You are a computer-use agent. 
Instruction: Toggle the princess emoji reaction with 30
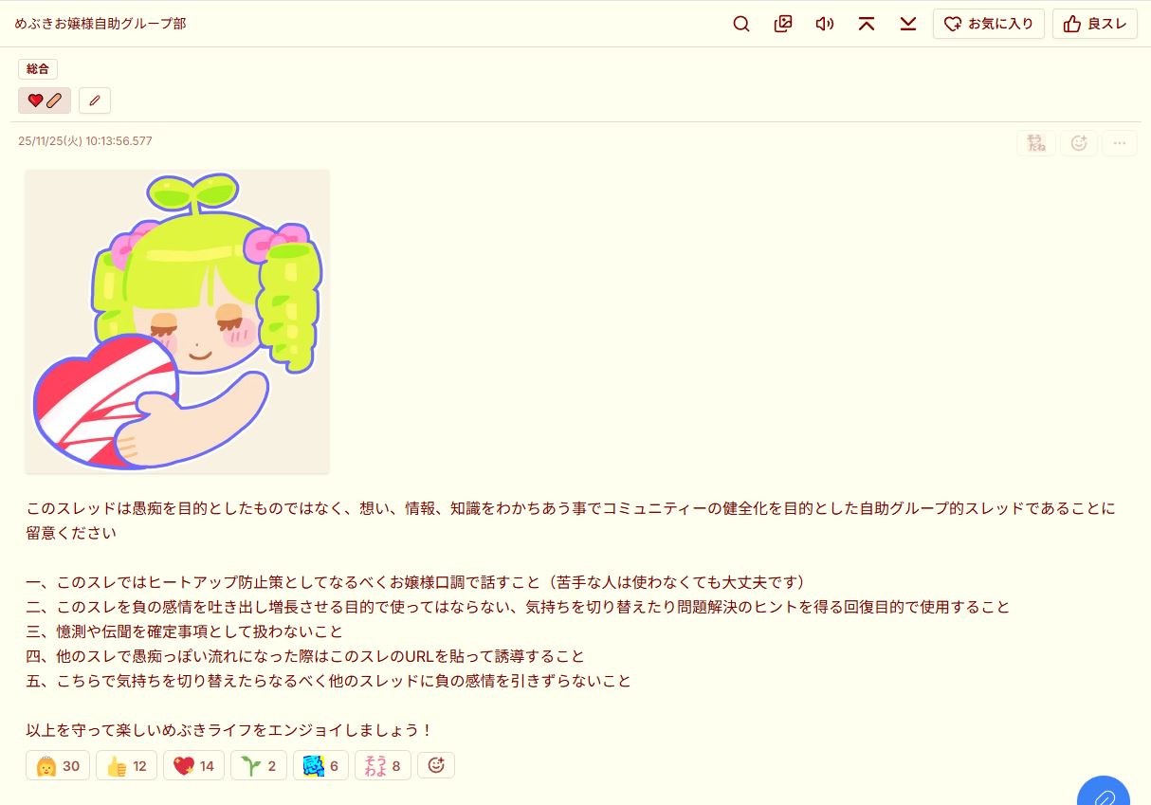coord(58,766)
